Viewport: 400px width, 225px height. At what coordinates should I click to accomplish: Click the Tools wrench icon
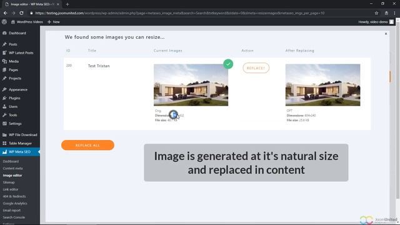tap(4, 115)
